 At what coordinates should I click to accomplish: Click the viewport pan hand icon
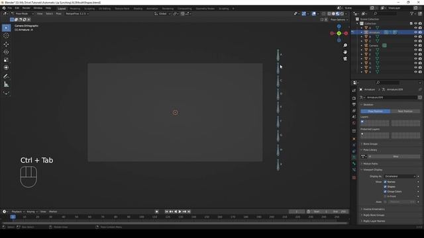coord(345,52)
